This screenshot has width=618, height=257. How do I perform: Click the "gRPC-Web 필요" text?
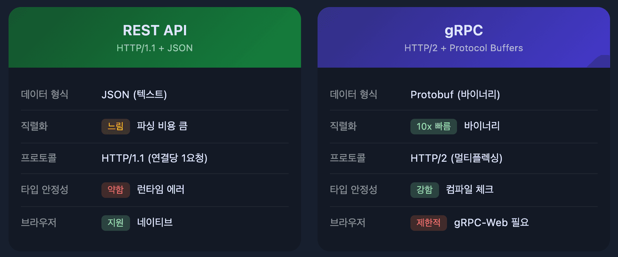pos(491,223)
